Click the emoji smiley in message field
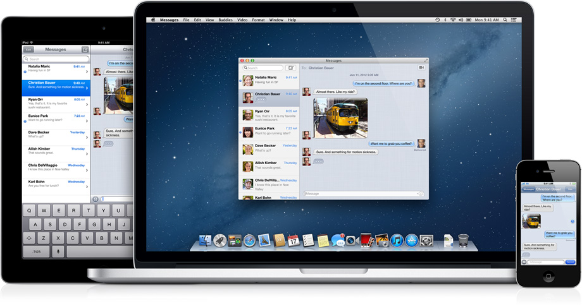The width and height of the screenshot is (582, 305). coord(421,194)
